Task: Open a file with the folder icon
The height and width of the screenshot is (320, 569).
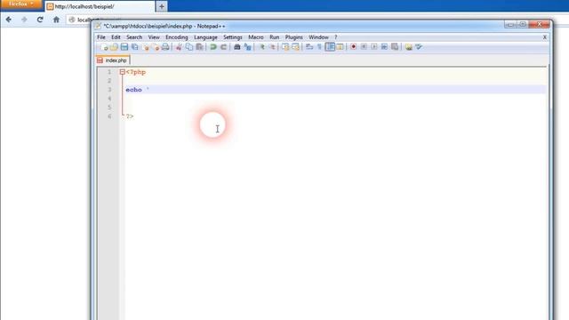Action: (x=115, y=47)
